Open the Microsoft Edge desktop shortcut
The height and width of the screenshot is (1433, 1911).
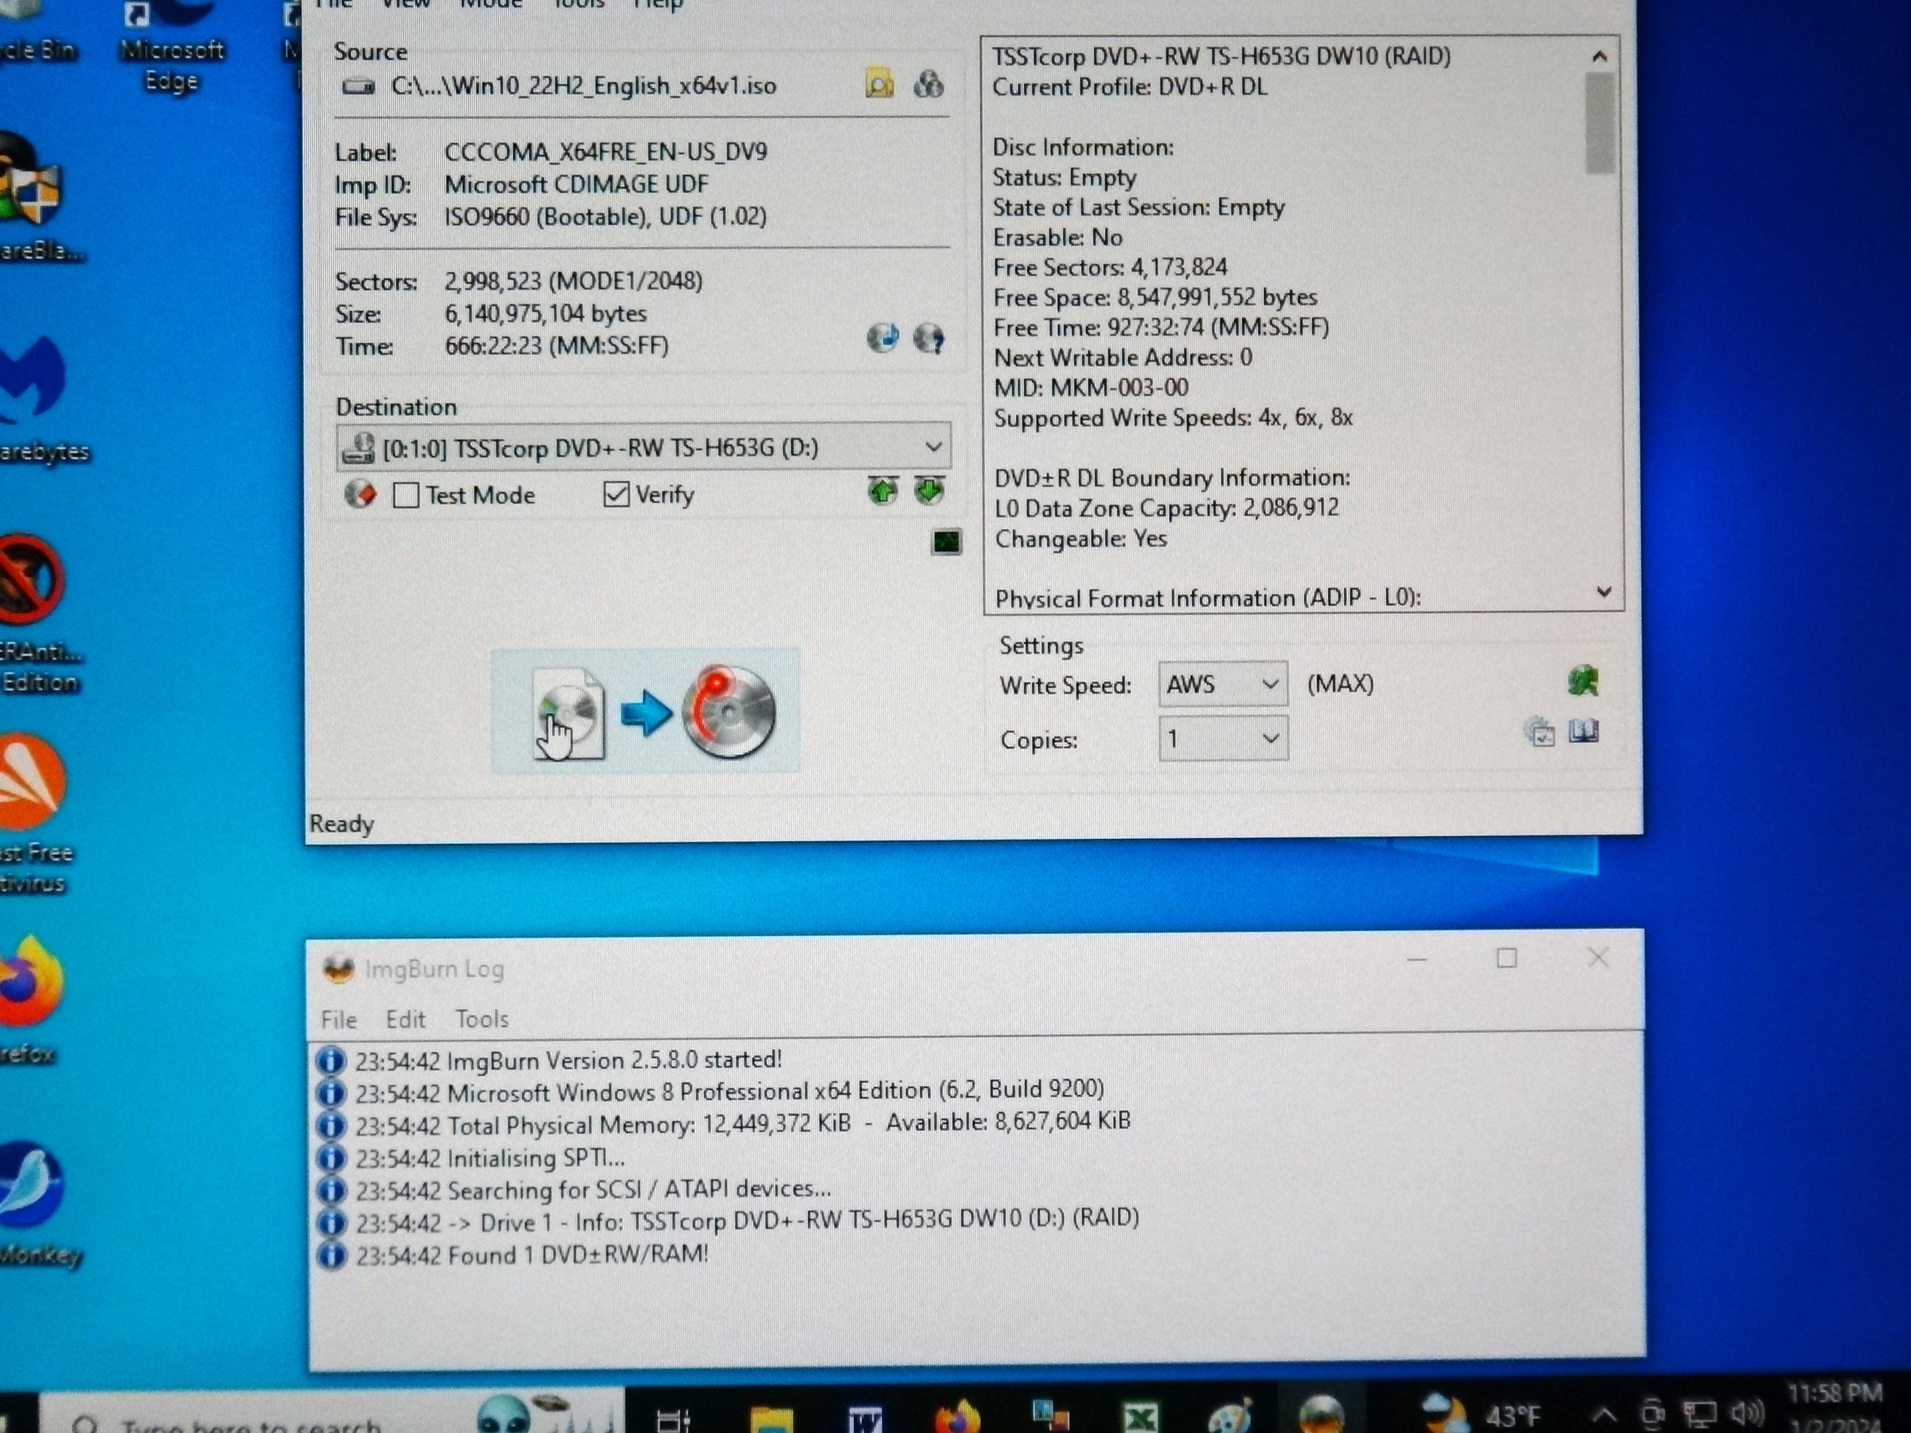tap(171, 45)
